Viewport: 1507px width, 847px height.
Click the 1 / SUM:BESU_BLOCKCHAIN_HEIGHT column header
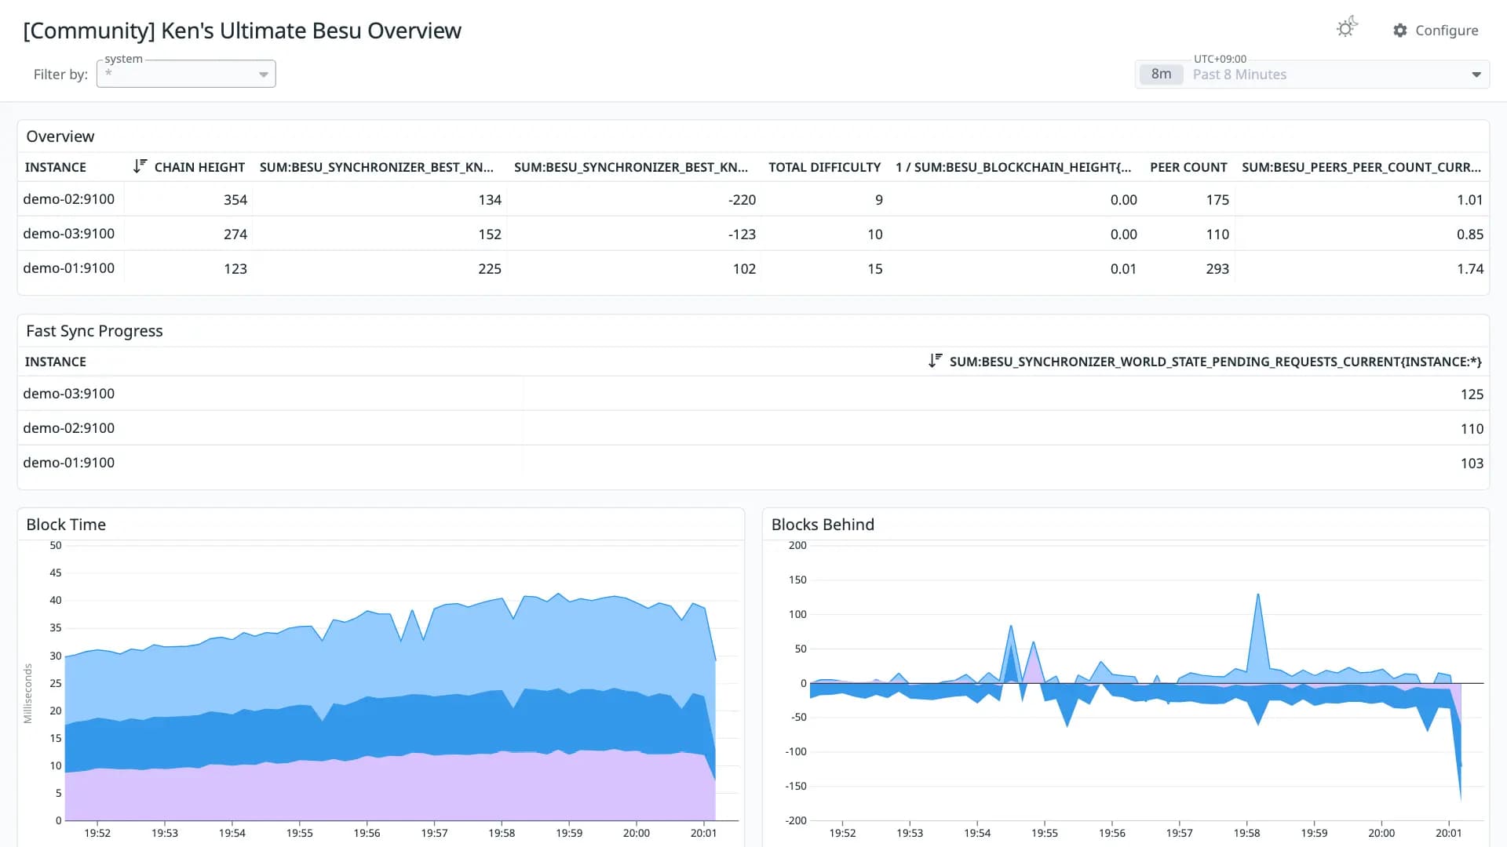click(x=1013, y=167)
